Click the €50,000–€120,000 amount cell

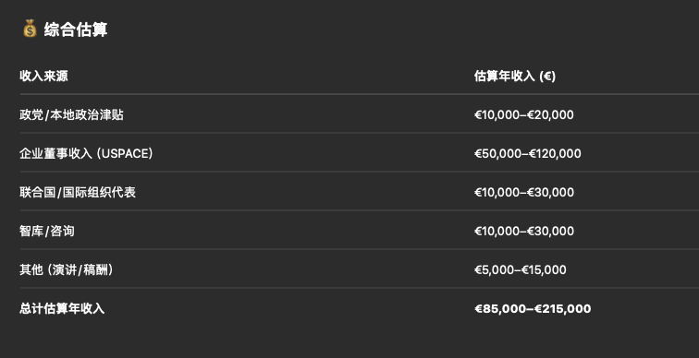click(x=527, y=153)
